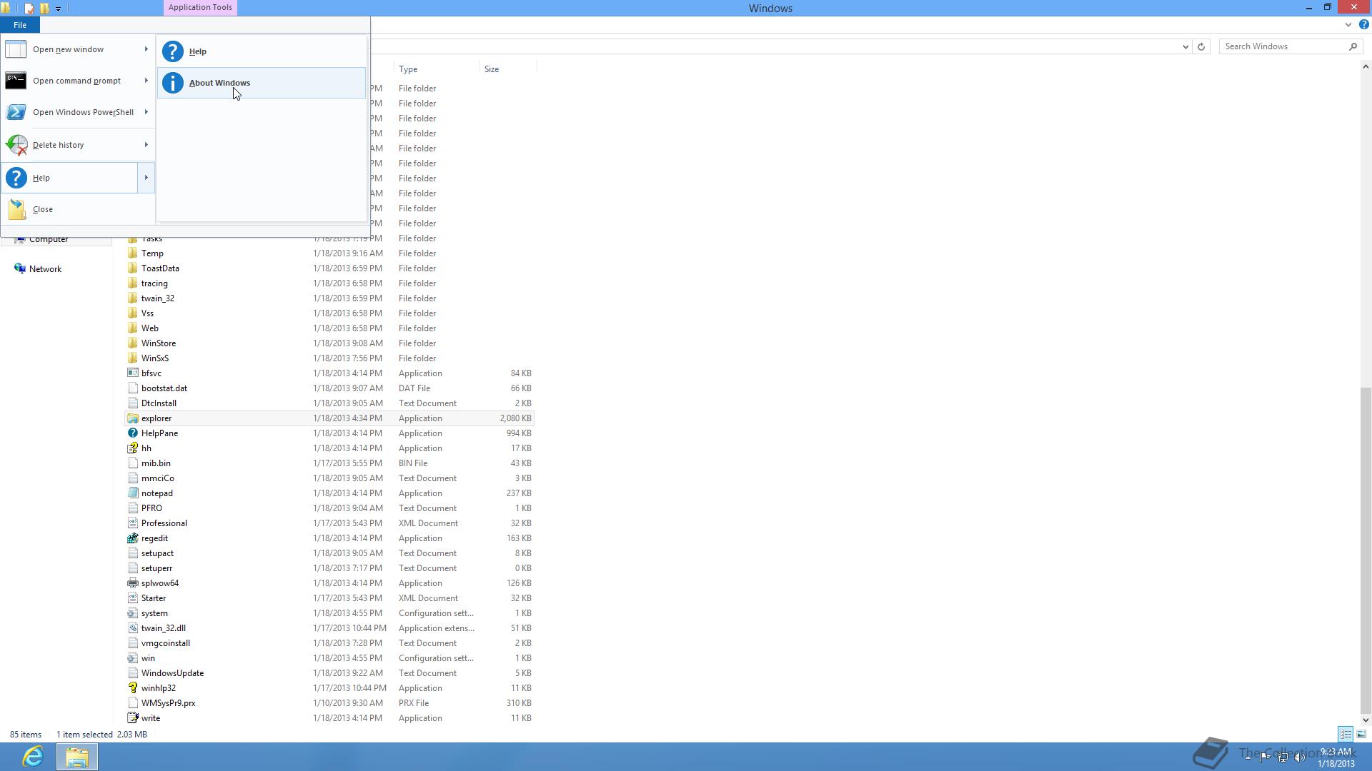Image resolution: width=1372 pixels, height=771 pixels.
Task: Click Delete history menu item
Action: click(69, 145)
